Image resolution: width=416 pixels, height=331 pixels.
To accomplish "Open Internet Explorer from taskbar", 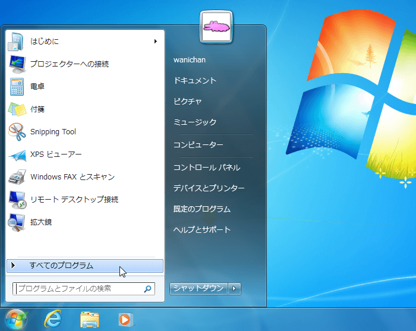I will point(53,319).
